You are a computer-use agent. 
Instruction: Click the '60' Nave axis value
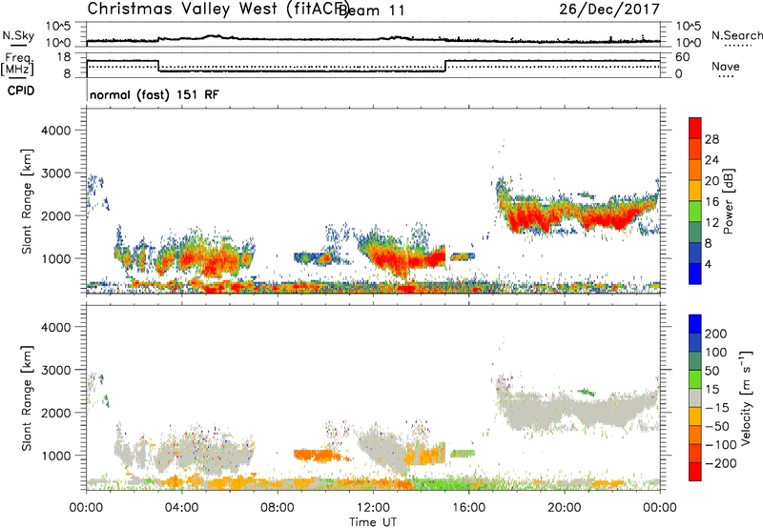click(x=683, y=57)
